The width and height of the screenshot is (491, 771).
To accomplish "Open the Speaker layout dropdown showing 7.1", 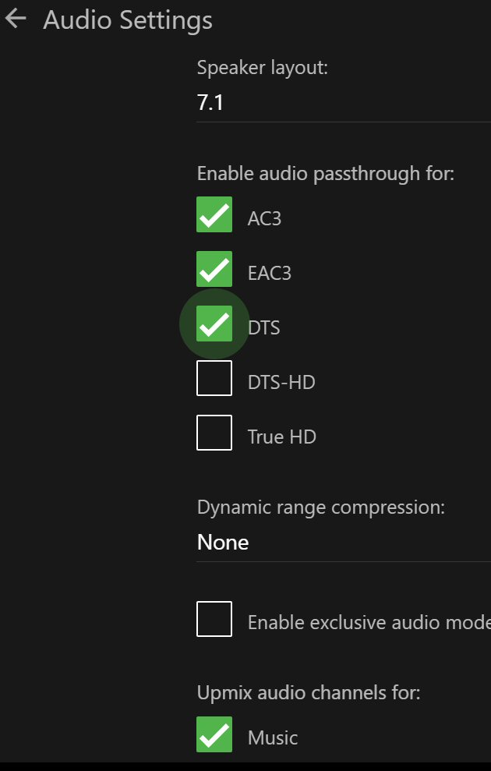I will point(343,102).
